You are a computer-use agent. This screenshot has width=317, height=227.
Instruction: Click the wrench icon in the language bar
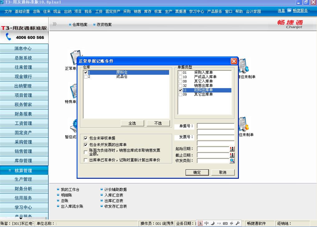238,223
